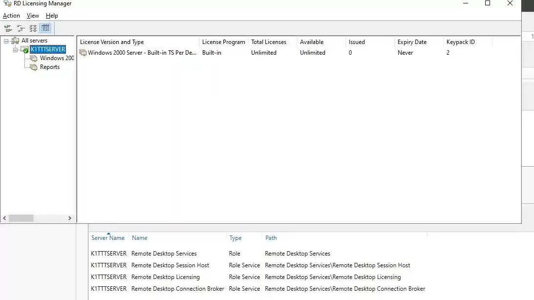Click the RD Licensing Manager title icon
The width and height of the screenshot is (534, 300).
pyautogui.click(x=7, y=3)
